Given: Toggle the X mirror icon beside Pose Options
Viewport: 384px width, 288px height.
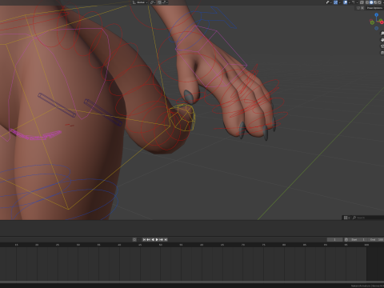Looking at the screenshot, I should pos(362,8).
